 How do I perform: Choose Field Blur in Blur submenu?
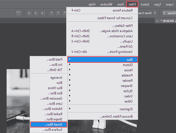pyautogui.click(x=49, y=60)
